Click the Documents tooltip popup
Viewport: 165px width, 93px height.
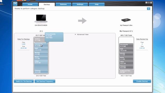click(54, 37)
